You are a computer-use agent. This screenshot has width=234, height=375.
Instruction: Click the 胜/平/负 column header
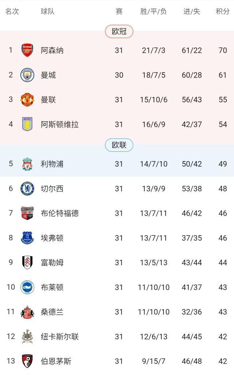pyautogui.click(x=154, y=11)
